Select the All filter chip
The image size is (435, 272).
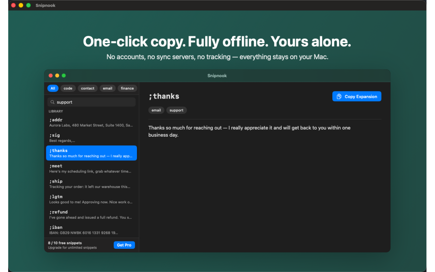pos(53,88)
